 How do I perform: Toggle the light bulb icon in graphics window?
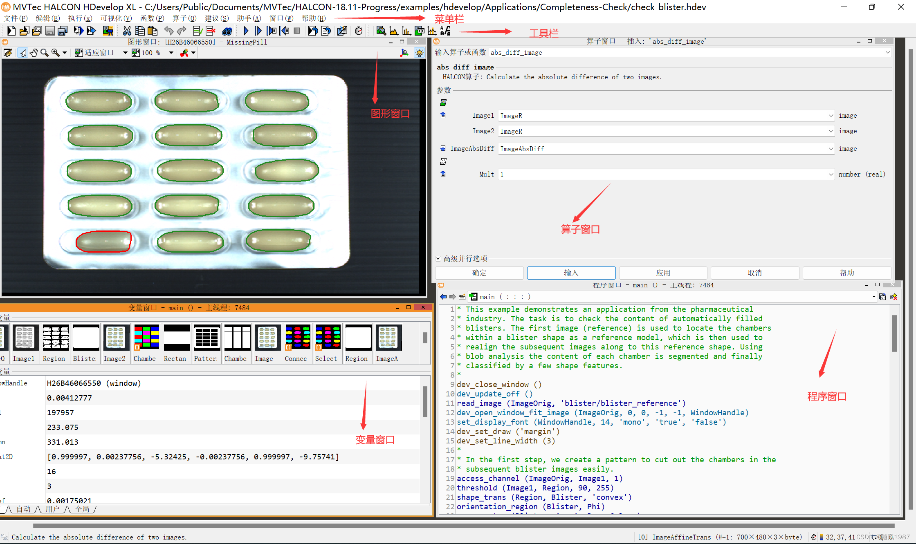pyautogui.click(x=420, y=53)
